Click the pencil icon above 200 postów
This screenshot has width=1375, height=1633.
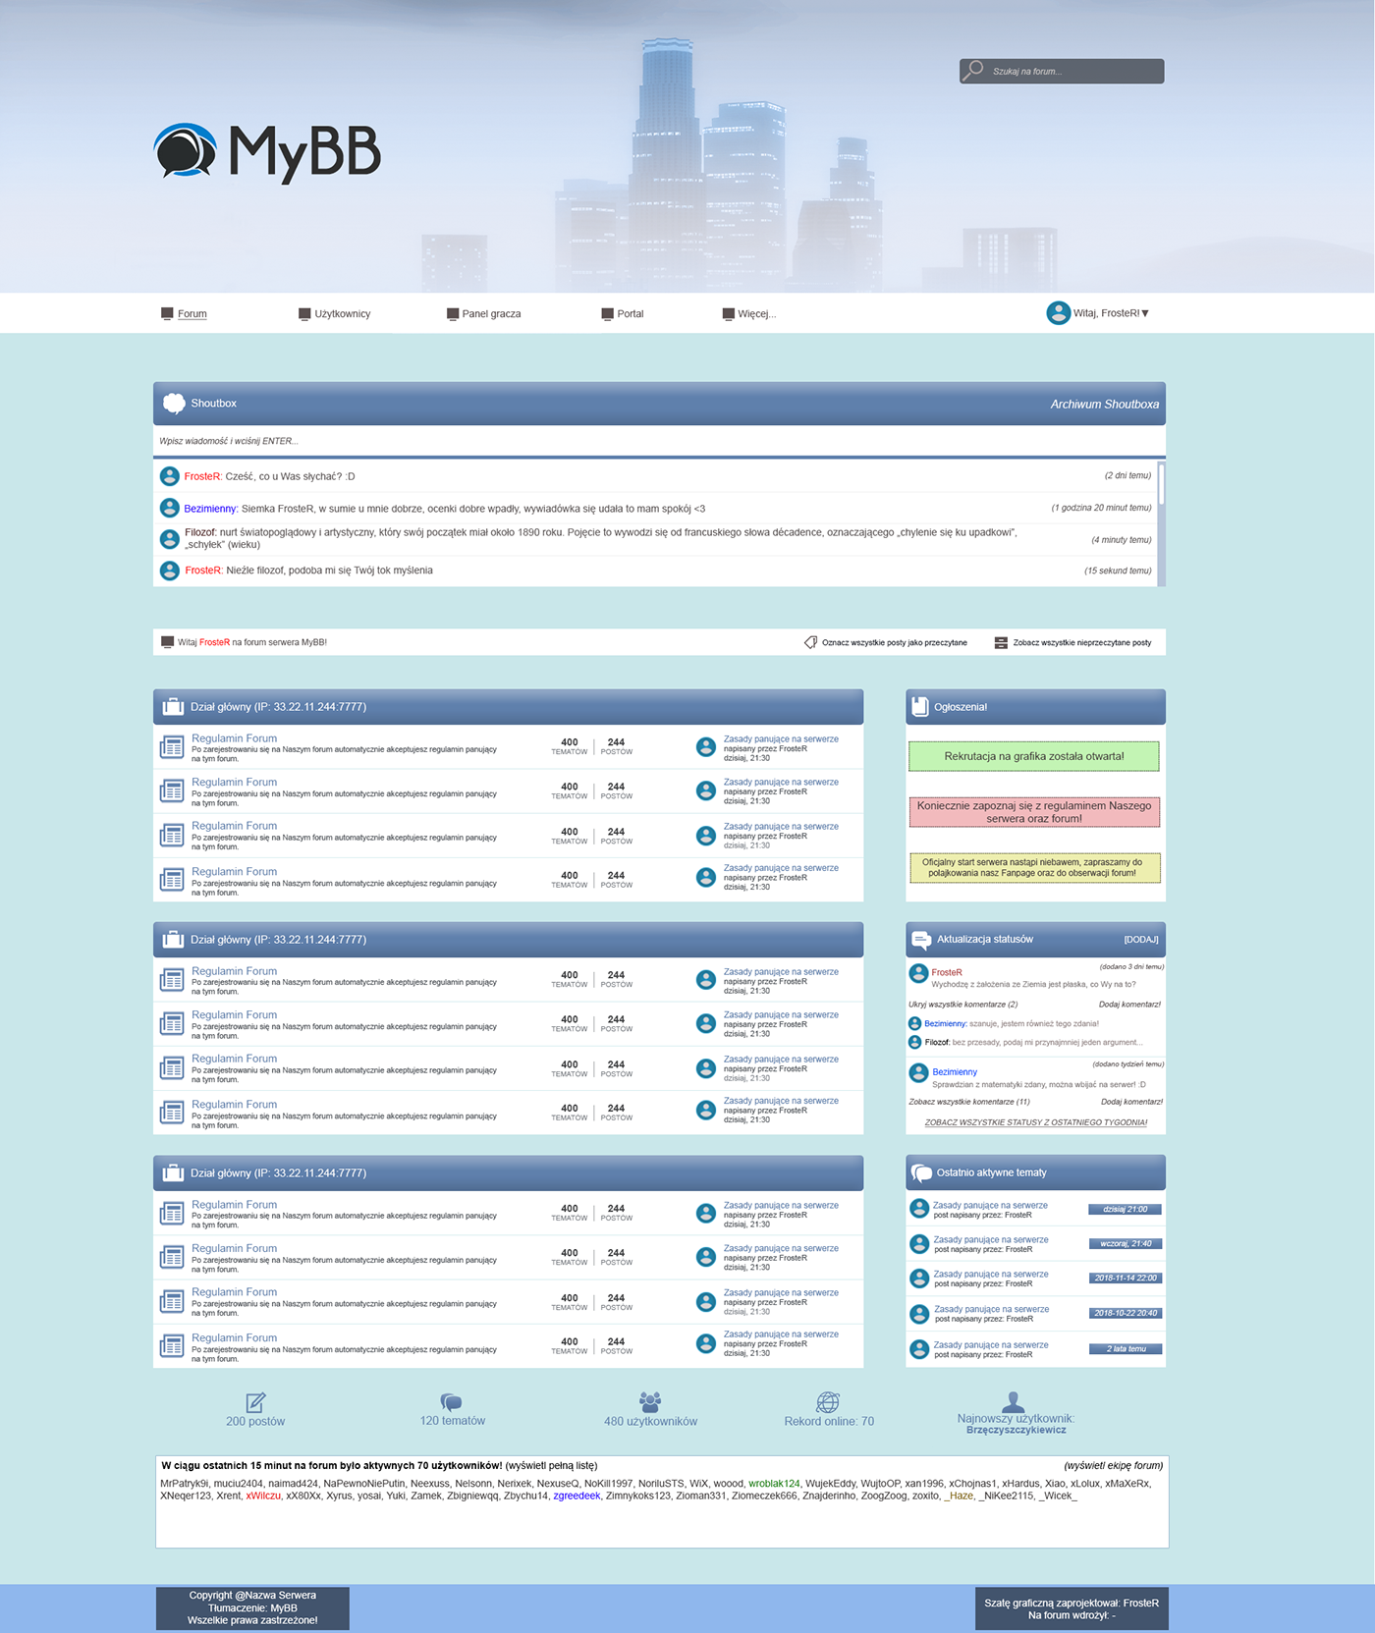coord(255,1402)
